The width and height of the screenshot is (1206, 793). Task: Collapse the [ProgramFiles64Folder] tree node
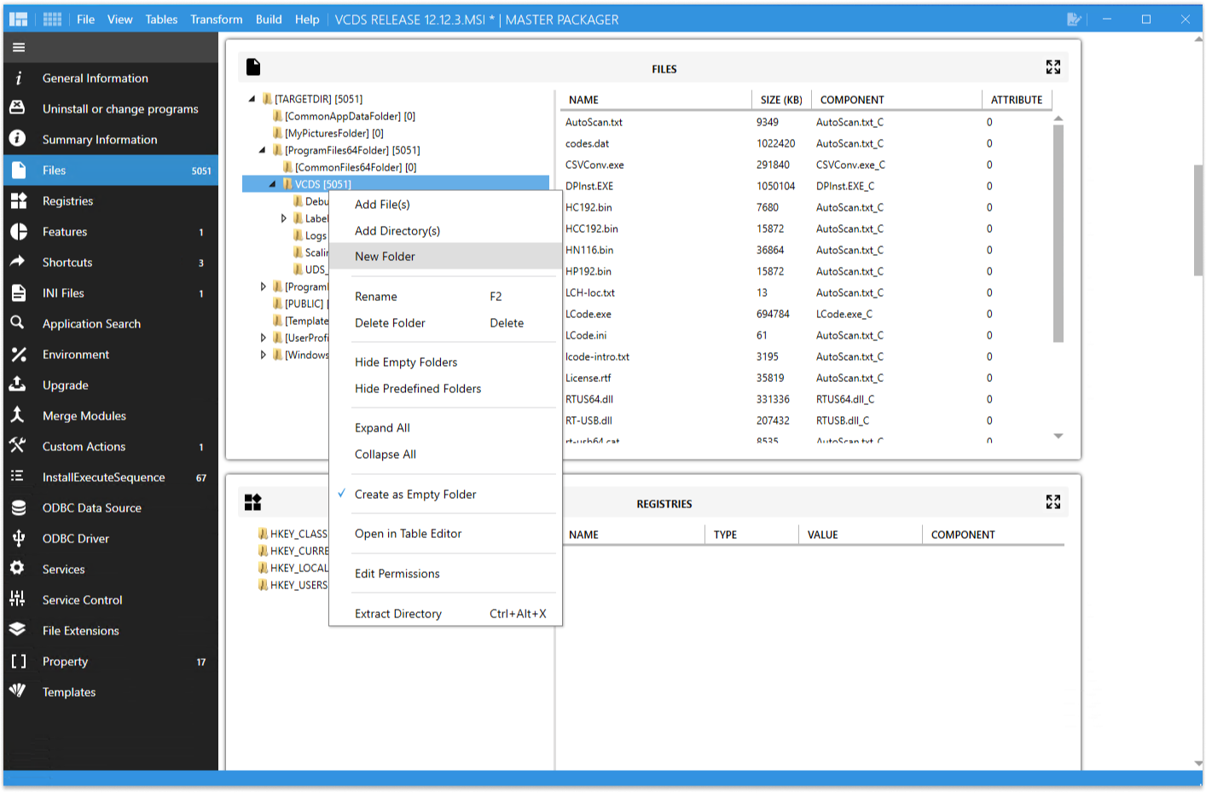(263, 150)
